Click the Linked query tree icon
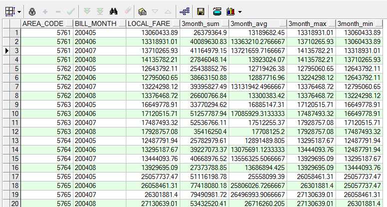The image size is (387, 207). click(185, 11)
